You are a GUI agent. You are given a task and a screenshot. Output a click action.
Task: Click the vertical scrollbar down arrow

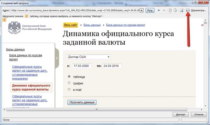point(206,106)
